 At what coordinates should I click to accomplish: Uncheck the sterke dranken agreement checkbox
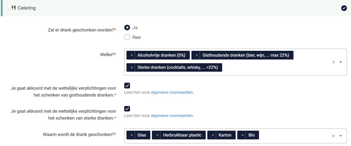(127, 109)
